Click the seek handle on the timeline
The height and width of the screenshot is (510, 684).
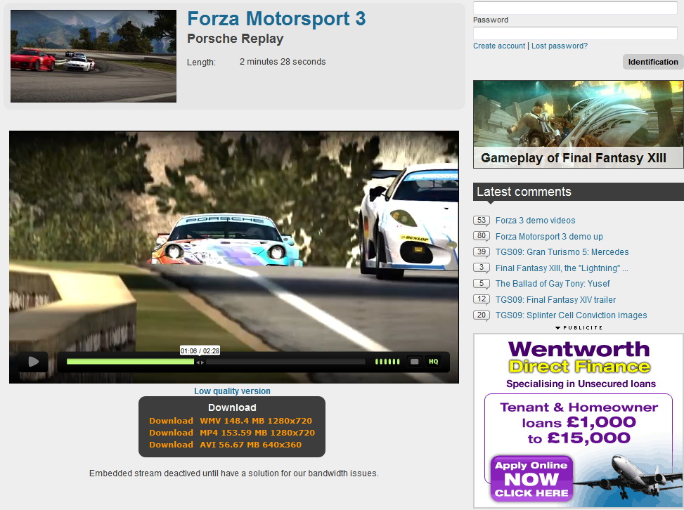(200, 362)
